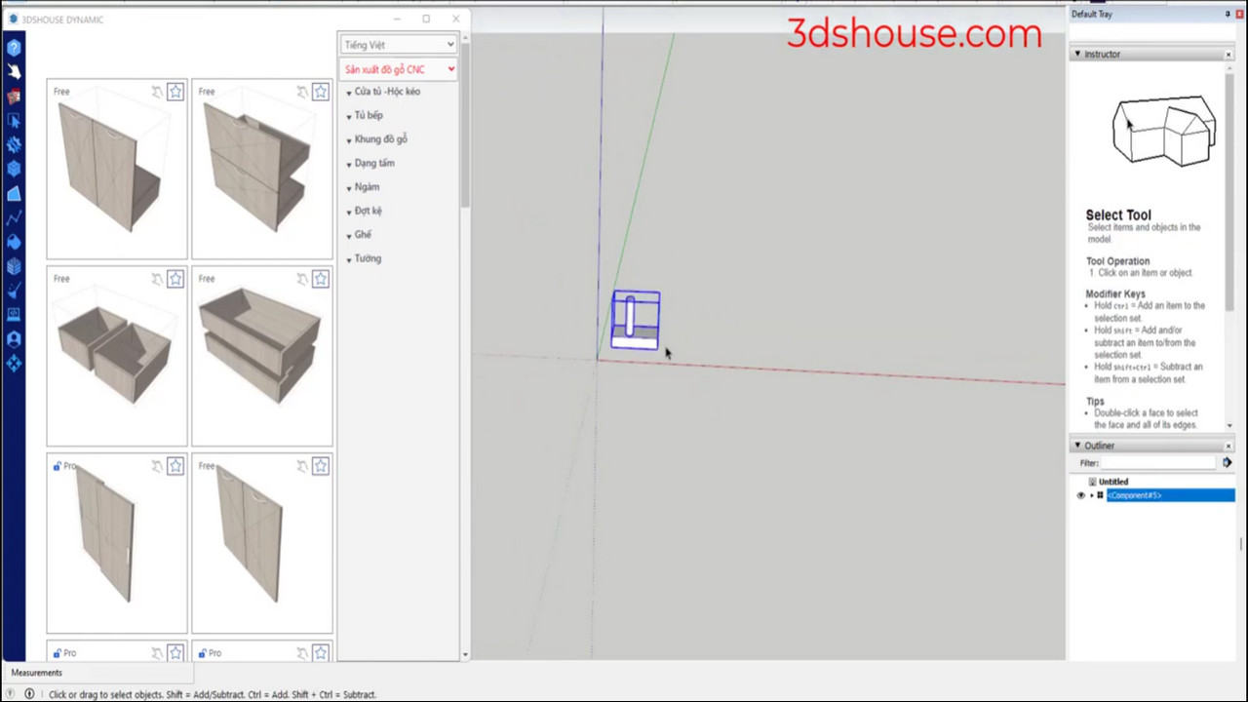Collapse the Instructor panel
1248x702 pixels.
click(x=1077, y=54)
